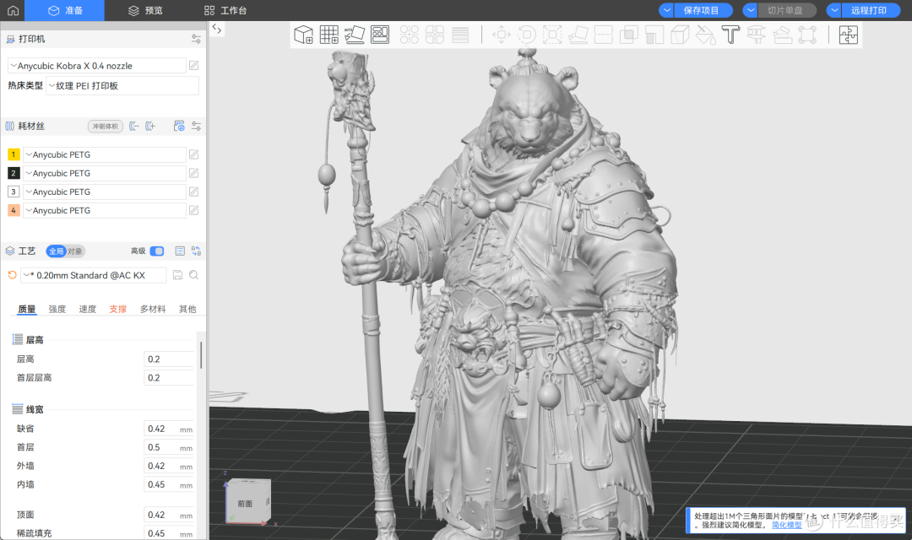
Task: Open the 热床类型 bed type dropdown
Action: coord(122,85)
